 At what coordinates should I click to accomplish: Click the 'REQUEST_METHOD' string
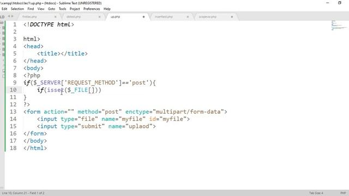91,83
